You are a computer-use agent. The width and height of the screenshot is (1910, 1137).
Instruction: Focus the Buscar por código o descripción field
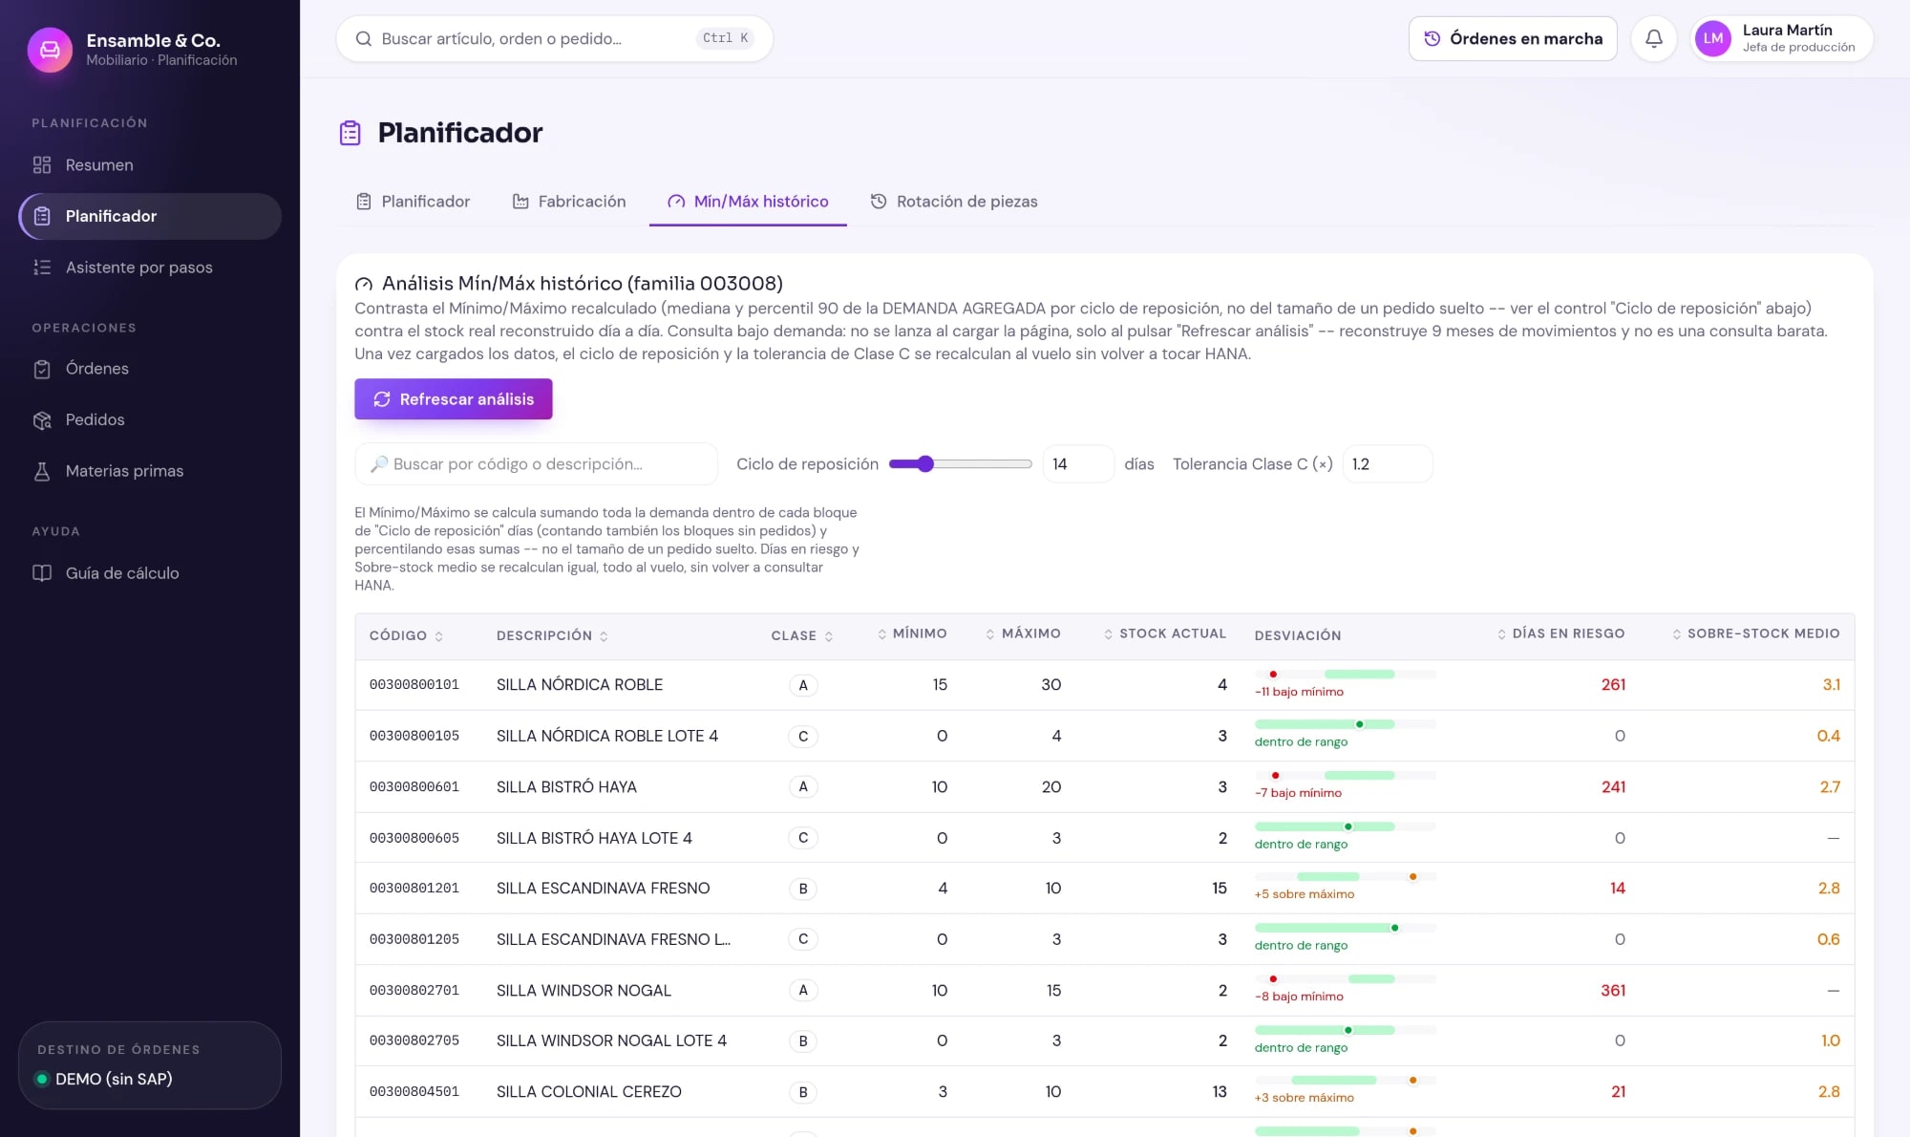click(x=536, y=464)
